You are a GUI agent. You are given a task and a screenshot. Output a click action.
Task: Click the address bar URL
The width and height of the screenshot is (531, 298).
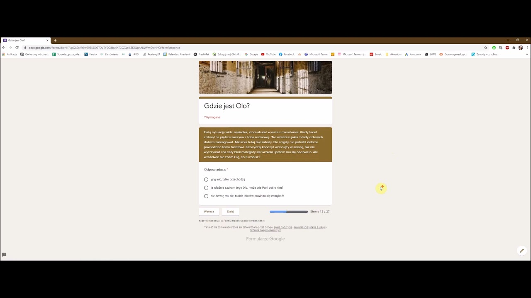click(x=105, y=48)
